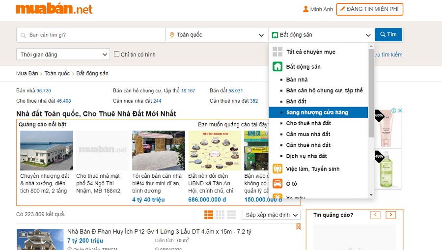Switch to list view layout icon

[x=209, y=215]
